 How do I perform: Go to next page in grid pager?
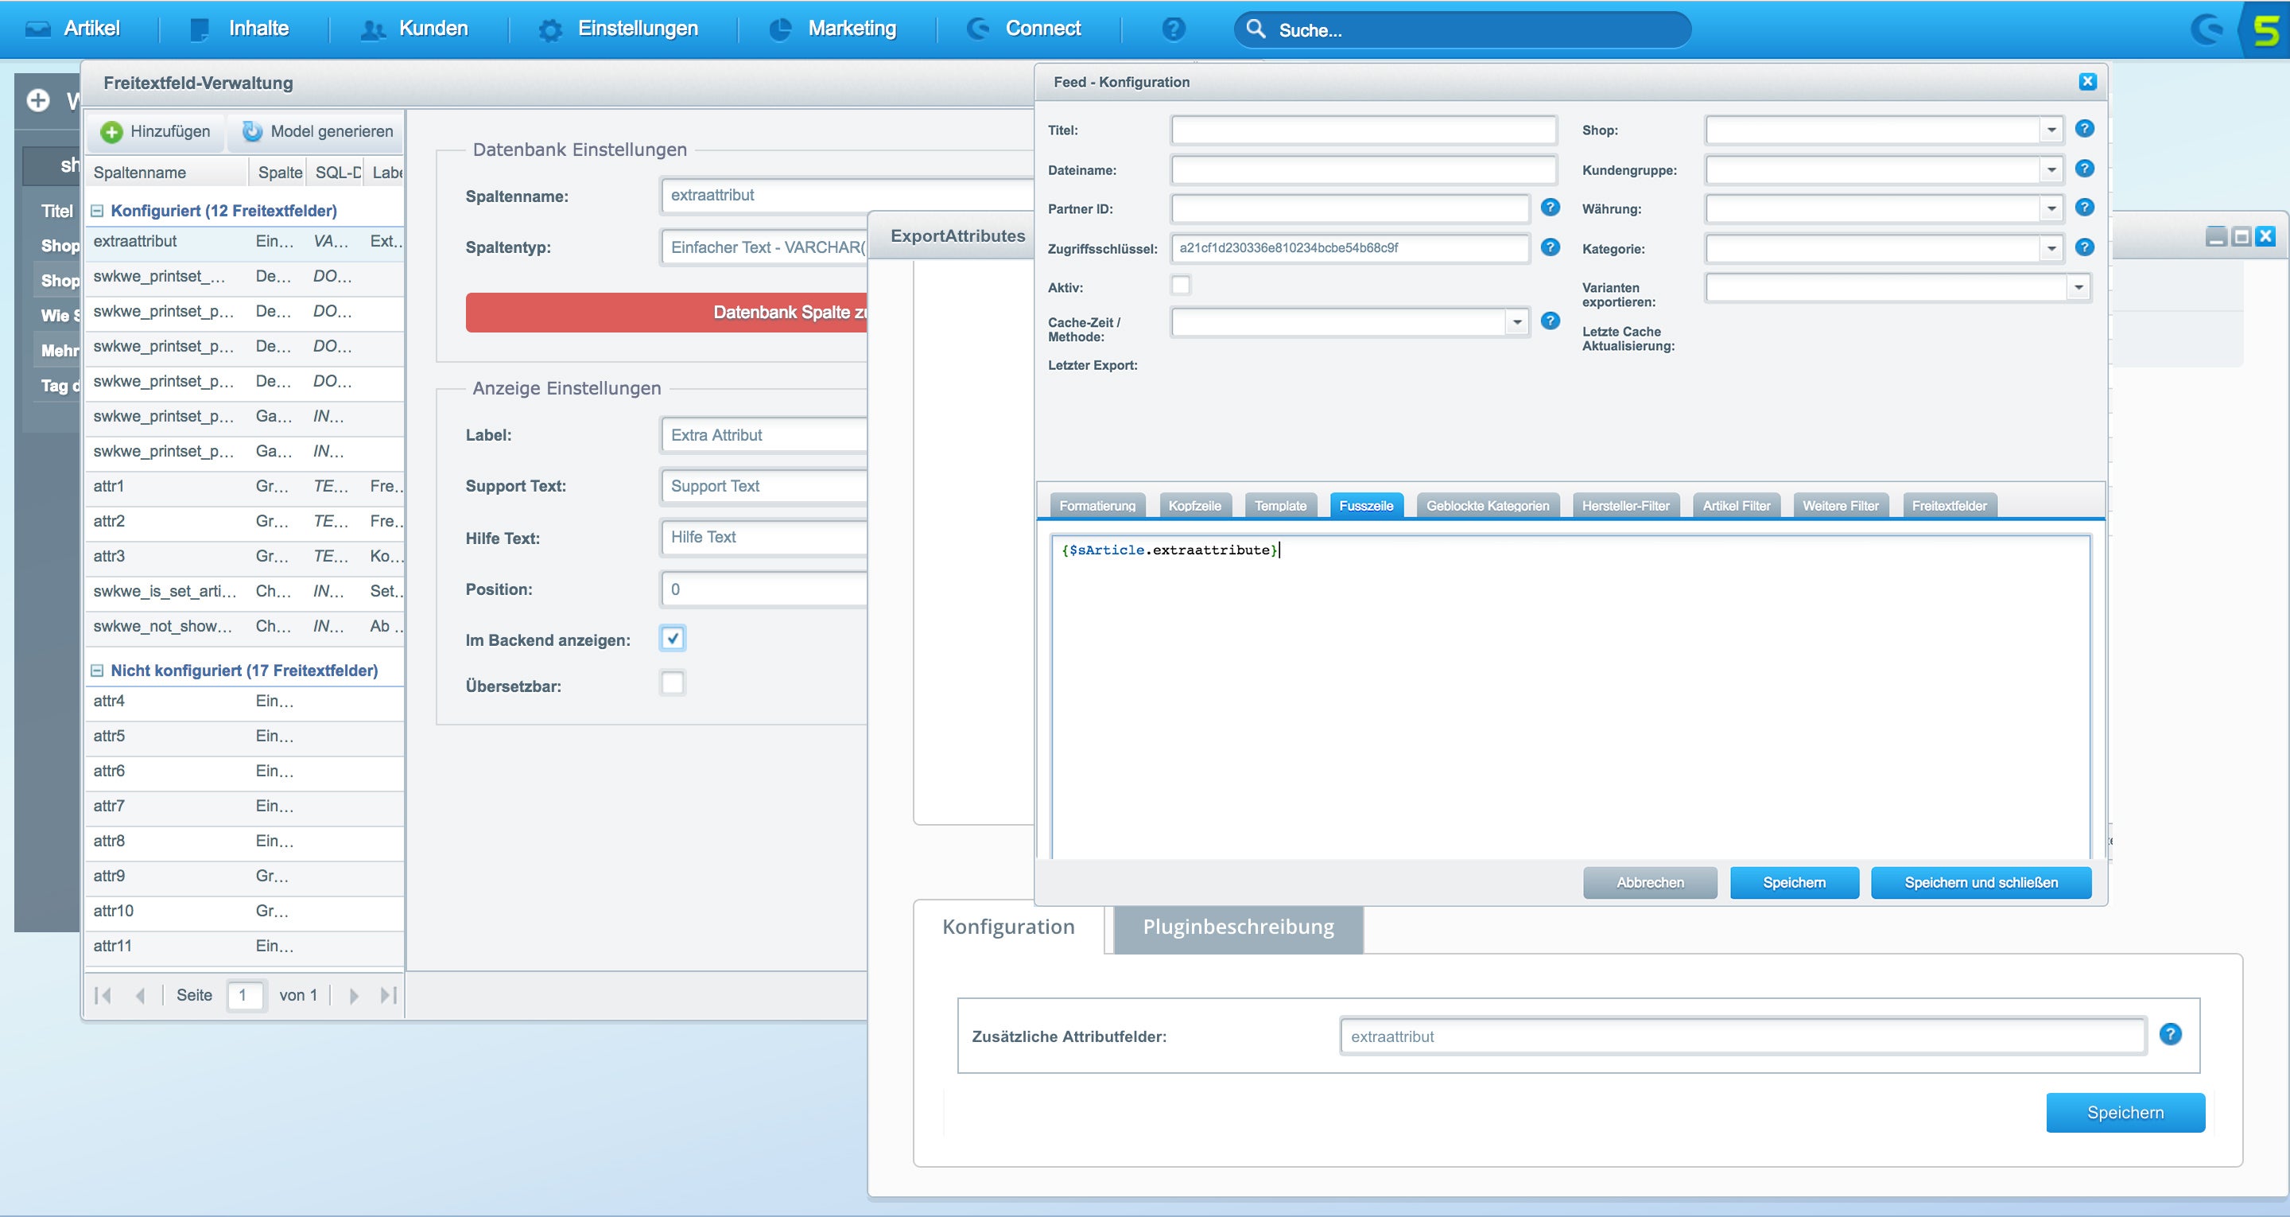pyautogui.click(x=354, y=996)
